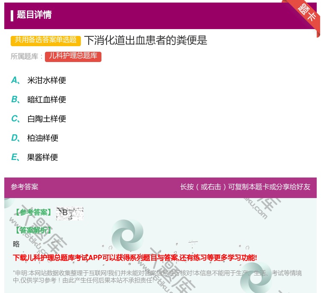Screen dimensions: 321x293
Task: Click the 长按（或右击）可复制本题卡 hint text
Action: point(245,187)
